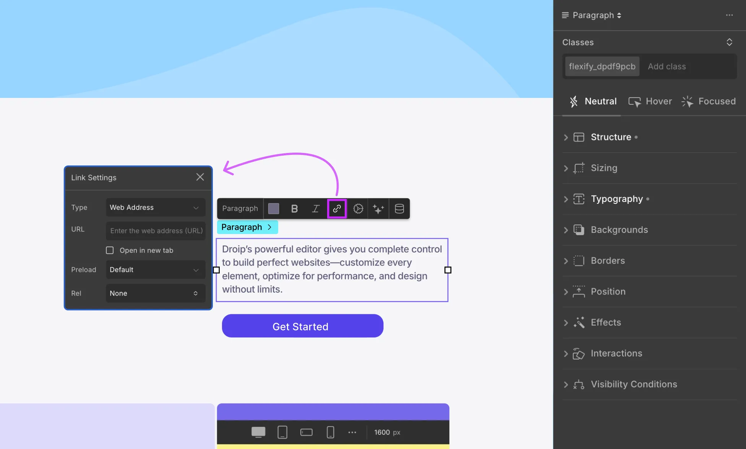The image size is (746, 449).
Task: Click the right resize handle of paragraph
Action: coord(448,270)
